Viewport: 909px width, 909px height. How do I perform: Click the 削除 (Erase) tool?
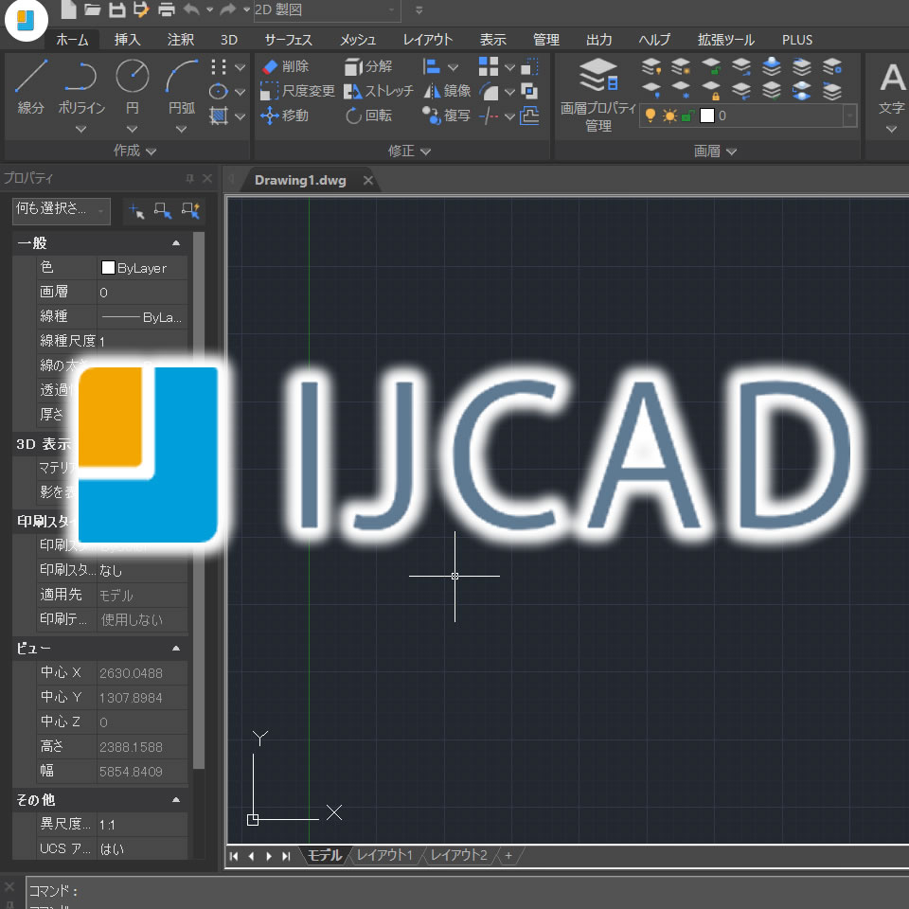click(284, 66)
